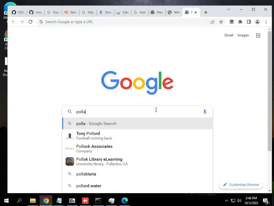
Task: Switch to the Avat Google tab
Action: tap(140, 12)
